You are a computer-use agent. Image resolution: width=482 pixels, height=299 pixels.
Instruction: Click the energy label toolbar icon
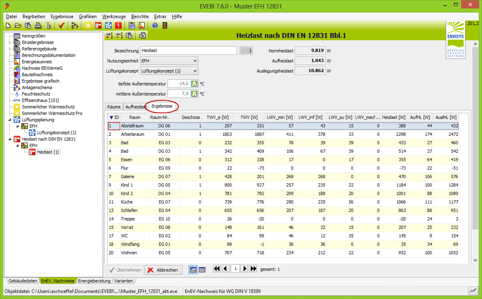point(141,25)
